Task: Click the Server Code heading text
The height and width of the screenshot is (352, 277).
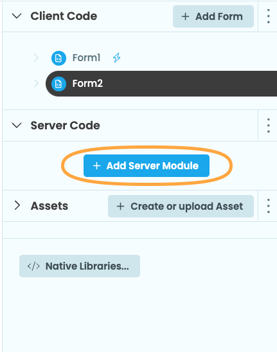Action: [66, 125]
